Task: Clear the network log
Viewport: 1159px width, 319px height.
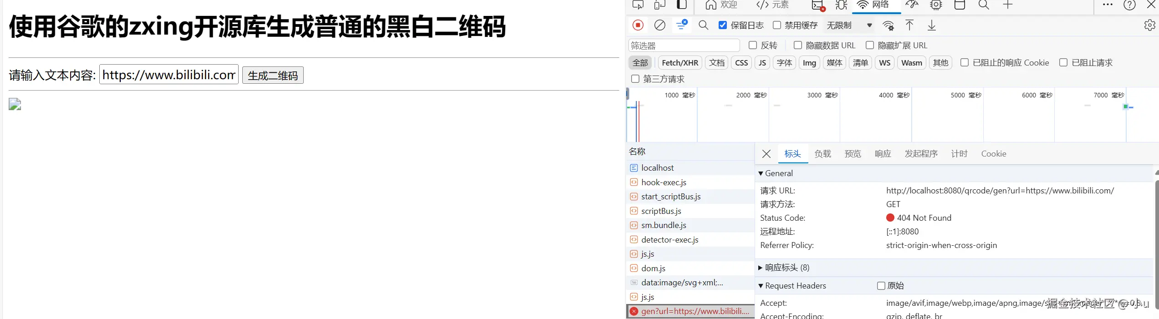Action: (x=660, y=25)
